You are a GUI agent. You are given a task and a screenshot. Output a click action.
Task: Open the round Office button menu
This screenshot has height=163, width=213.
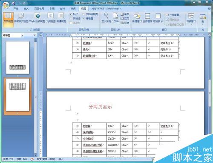coord(6,5)
